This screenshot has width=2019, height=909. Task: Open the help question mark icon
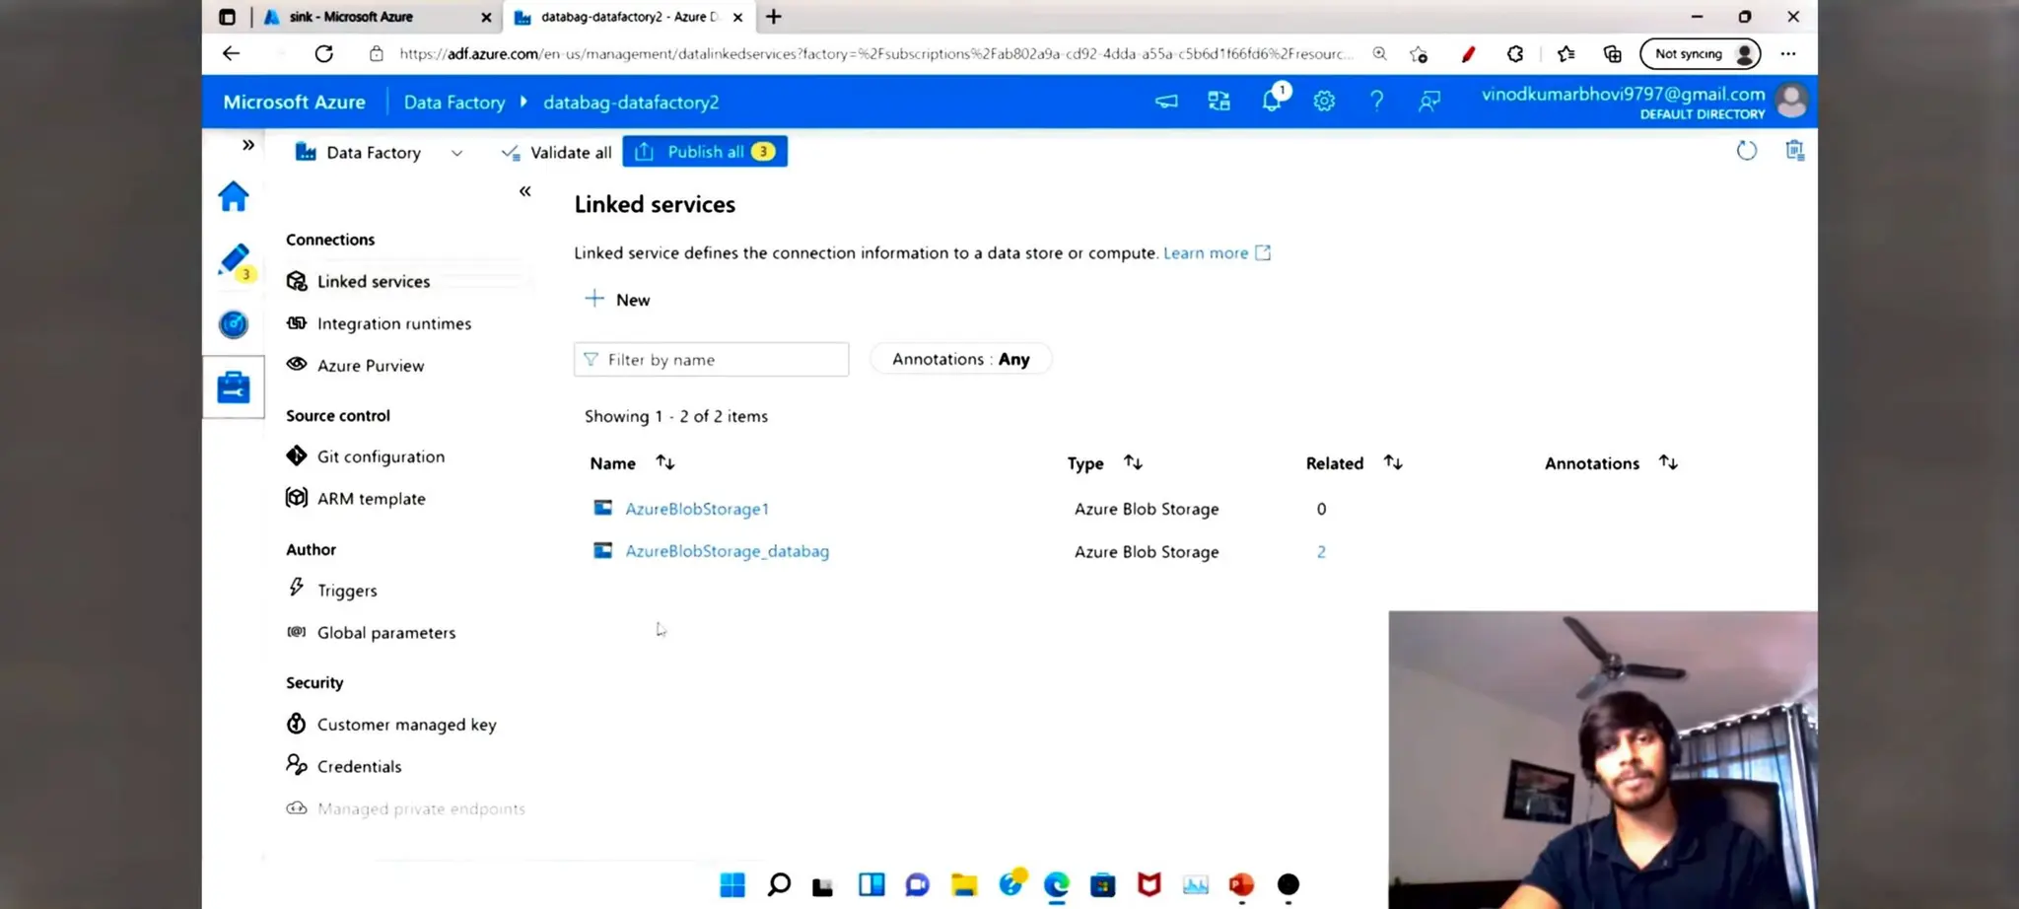1376,101
